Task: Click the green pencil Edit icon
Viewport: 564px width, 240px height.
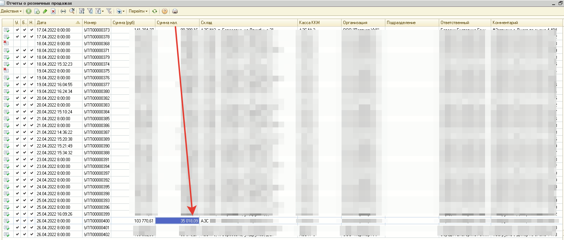Action: (x=45, y=11)
